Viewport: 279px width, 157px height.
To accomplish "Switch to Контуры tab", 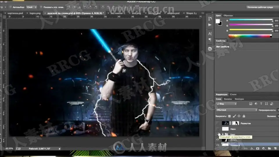I will (239, 99).
